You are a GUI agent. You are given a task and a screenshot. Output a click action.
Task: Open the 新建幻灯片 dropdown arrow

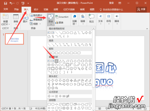(9, 24)
